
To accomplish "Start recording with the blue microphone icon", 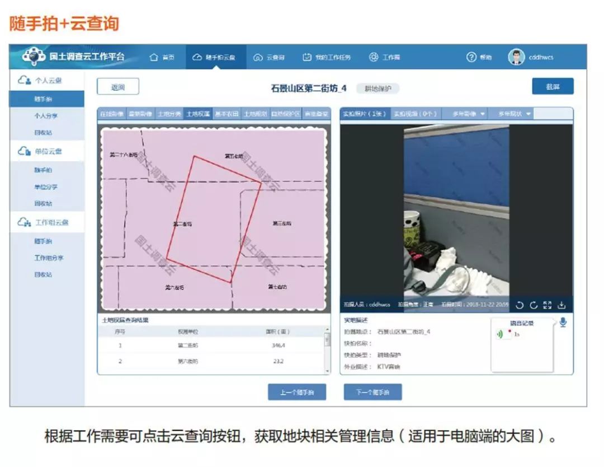I will click(563, 322).
